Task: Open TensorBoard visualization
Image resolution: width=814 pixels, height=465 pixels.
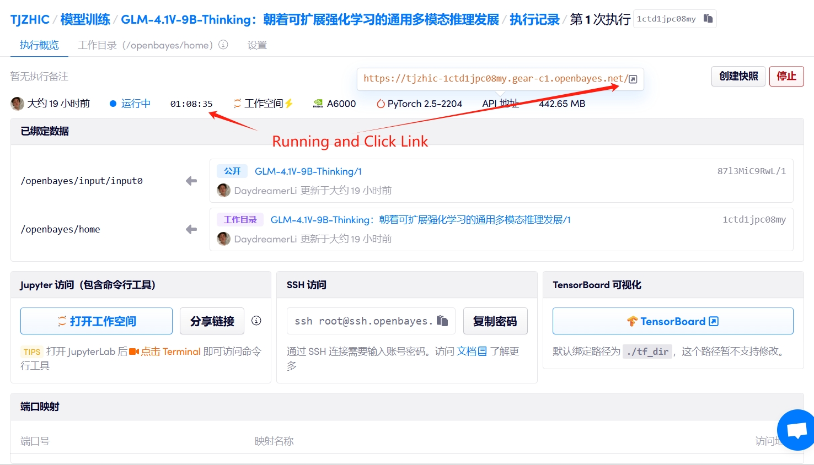Action: pos(672,321)
